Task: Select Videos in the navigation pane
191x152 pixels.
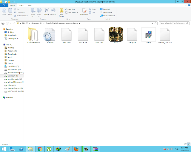Action: click(9, 64)
